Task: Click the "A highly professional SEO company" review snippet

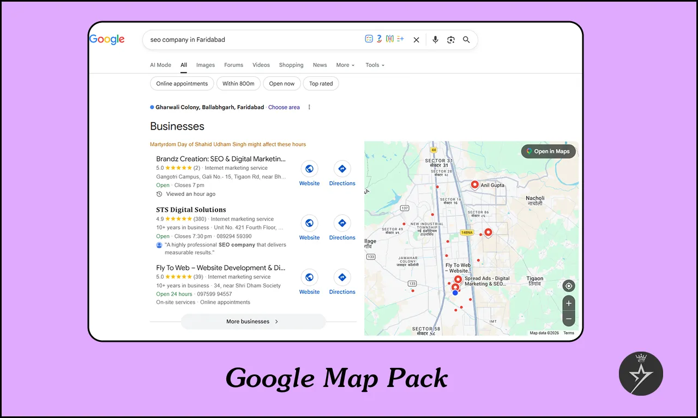Action: coord(225,249)
